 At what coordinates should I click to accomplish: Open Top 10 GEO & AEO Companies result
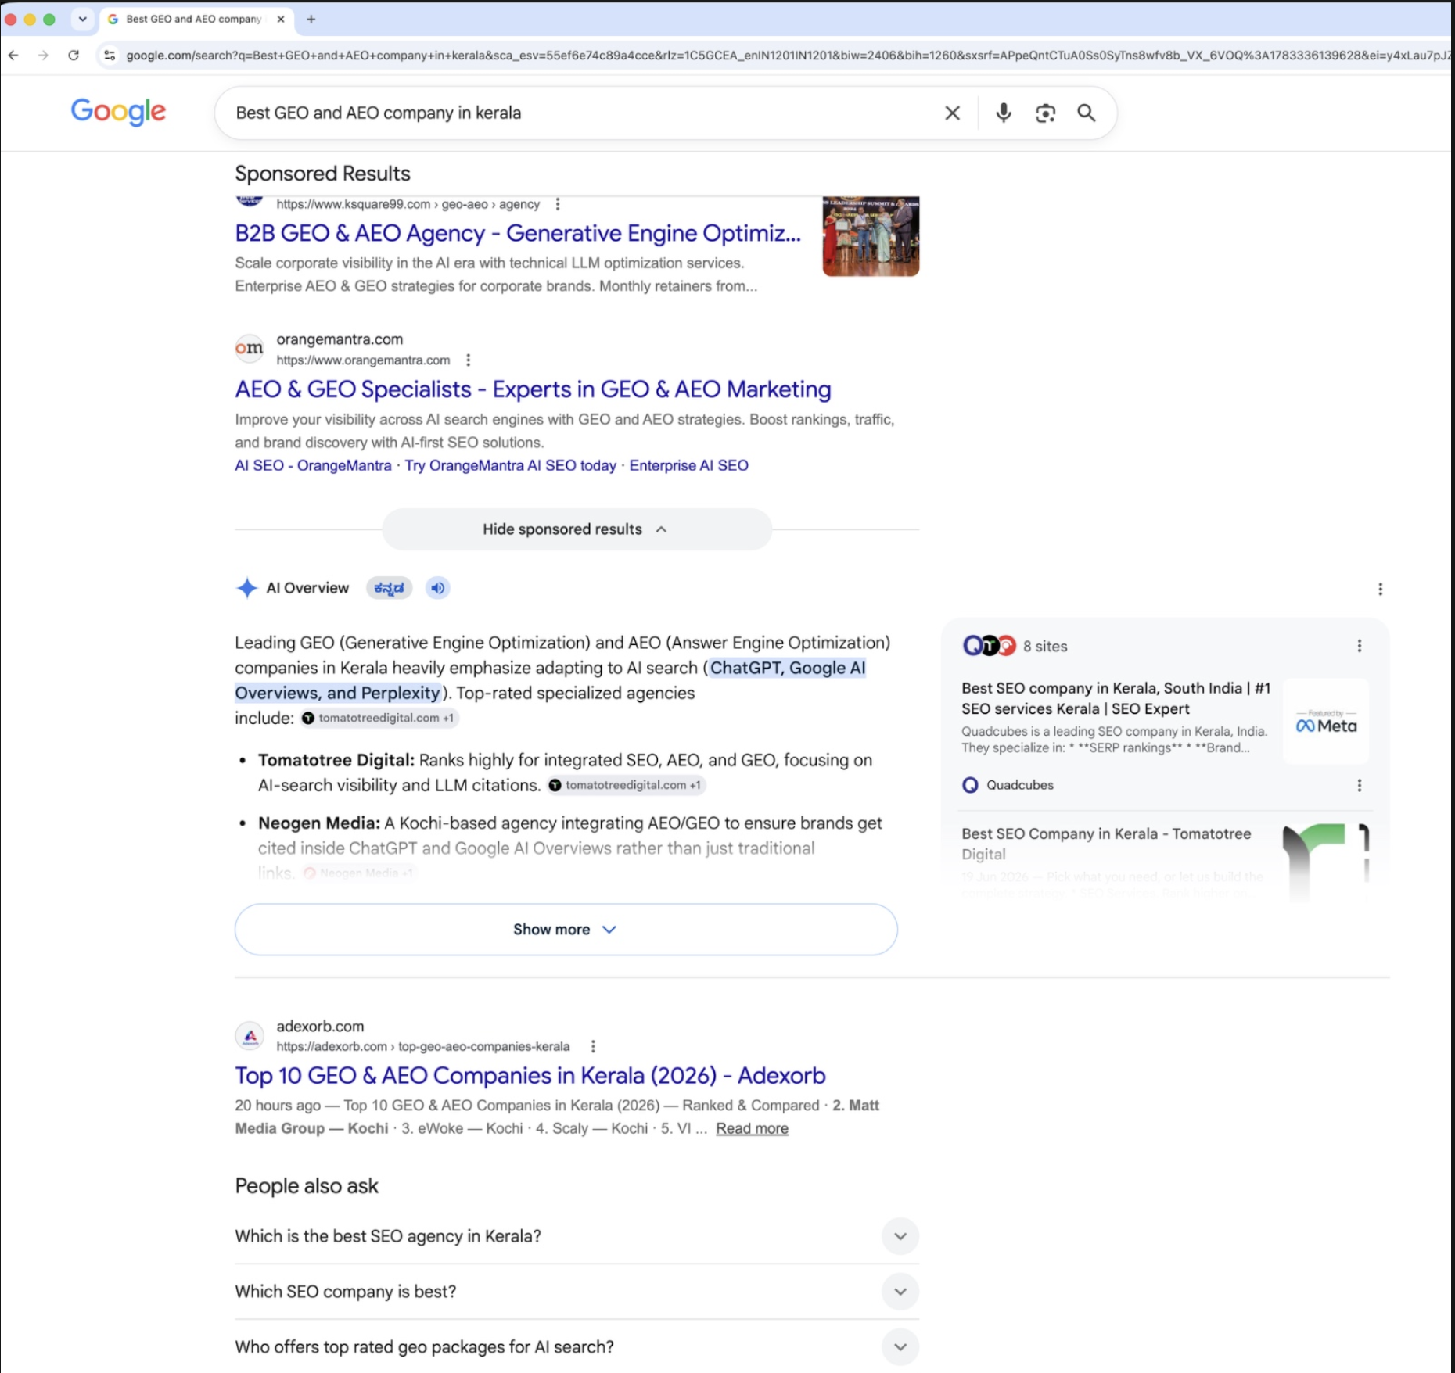pyautogui.click(x=530, y=1076)
